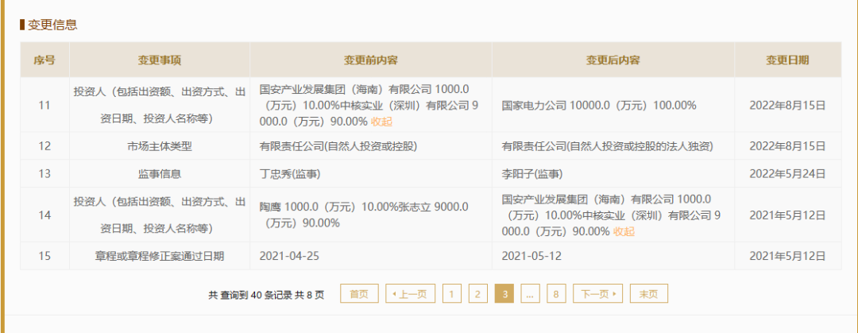Click the 序号 column header
The image size is (858, 333).
(44, 60)
